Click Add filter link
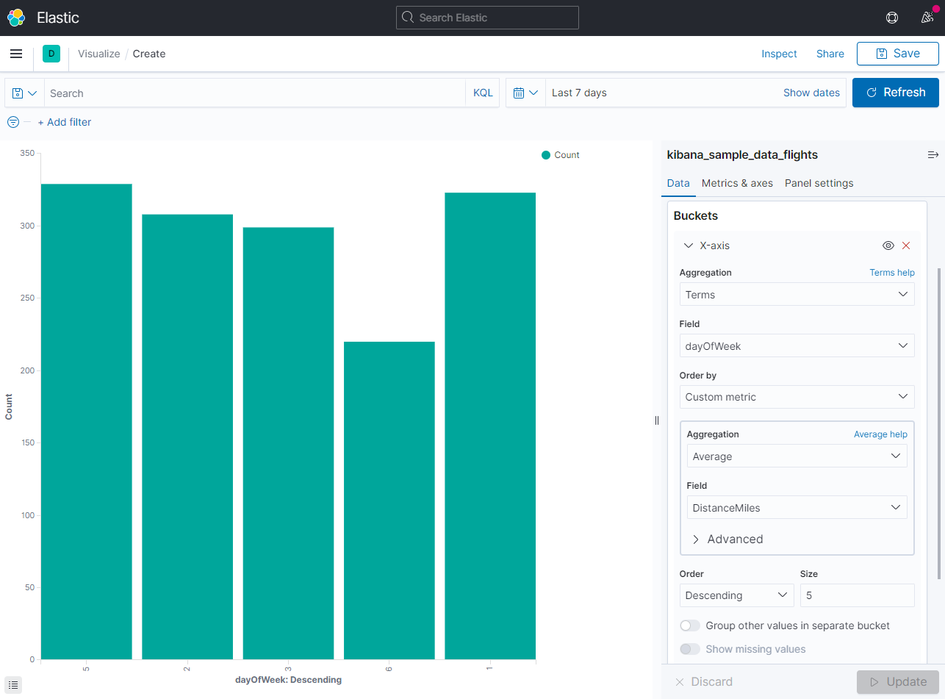 (65, 122)
